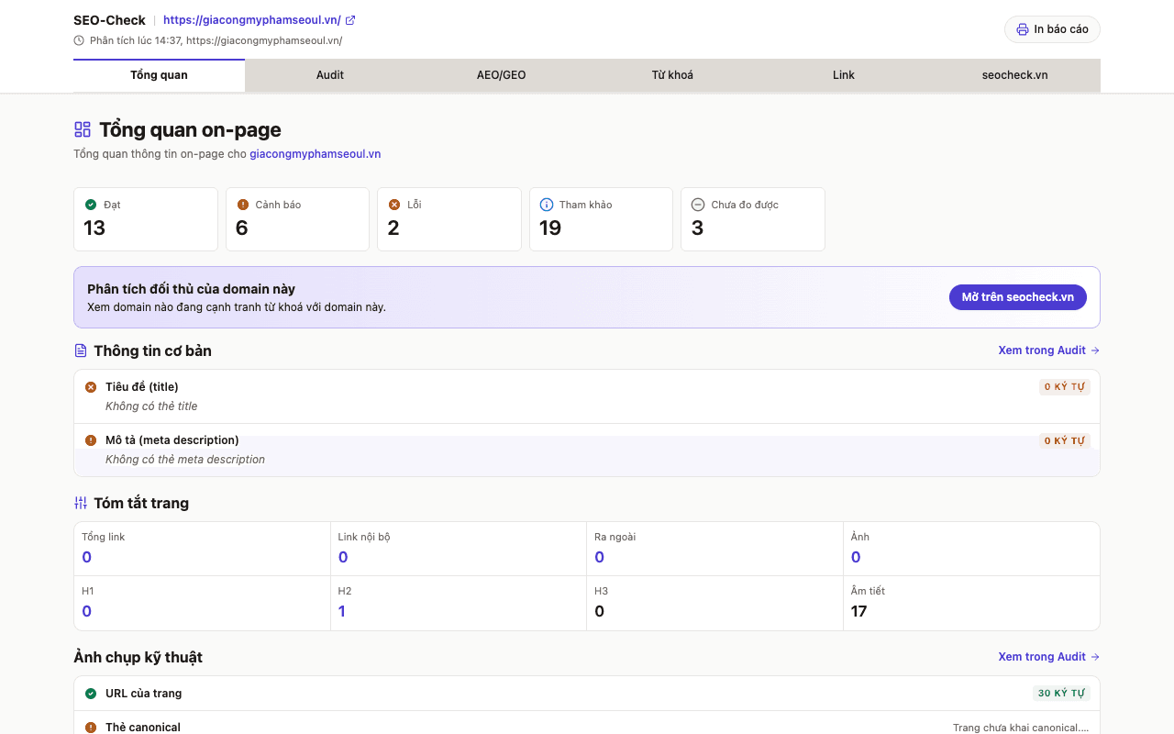Click the grid icon beside Tổng quan on-page
Screen dimensions: 1174x734
(83, 129)
